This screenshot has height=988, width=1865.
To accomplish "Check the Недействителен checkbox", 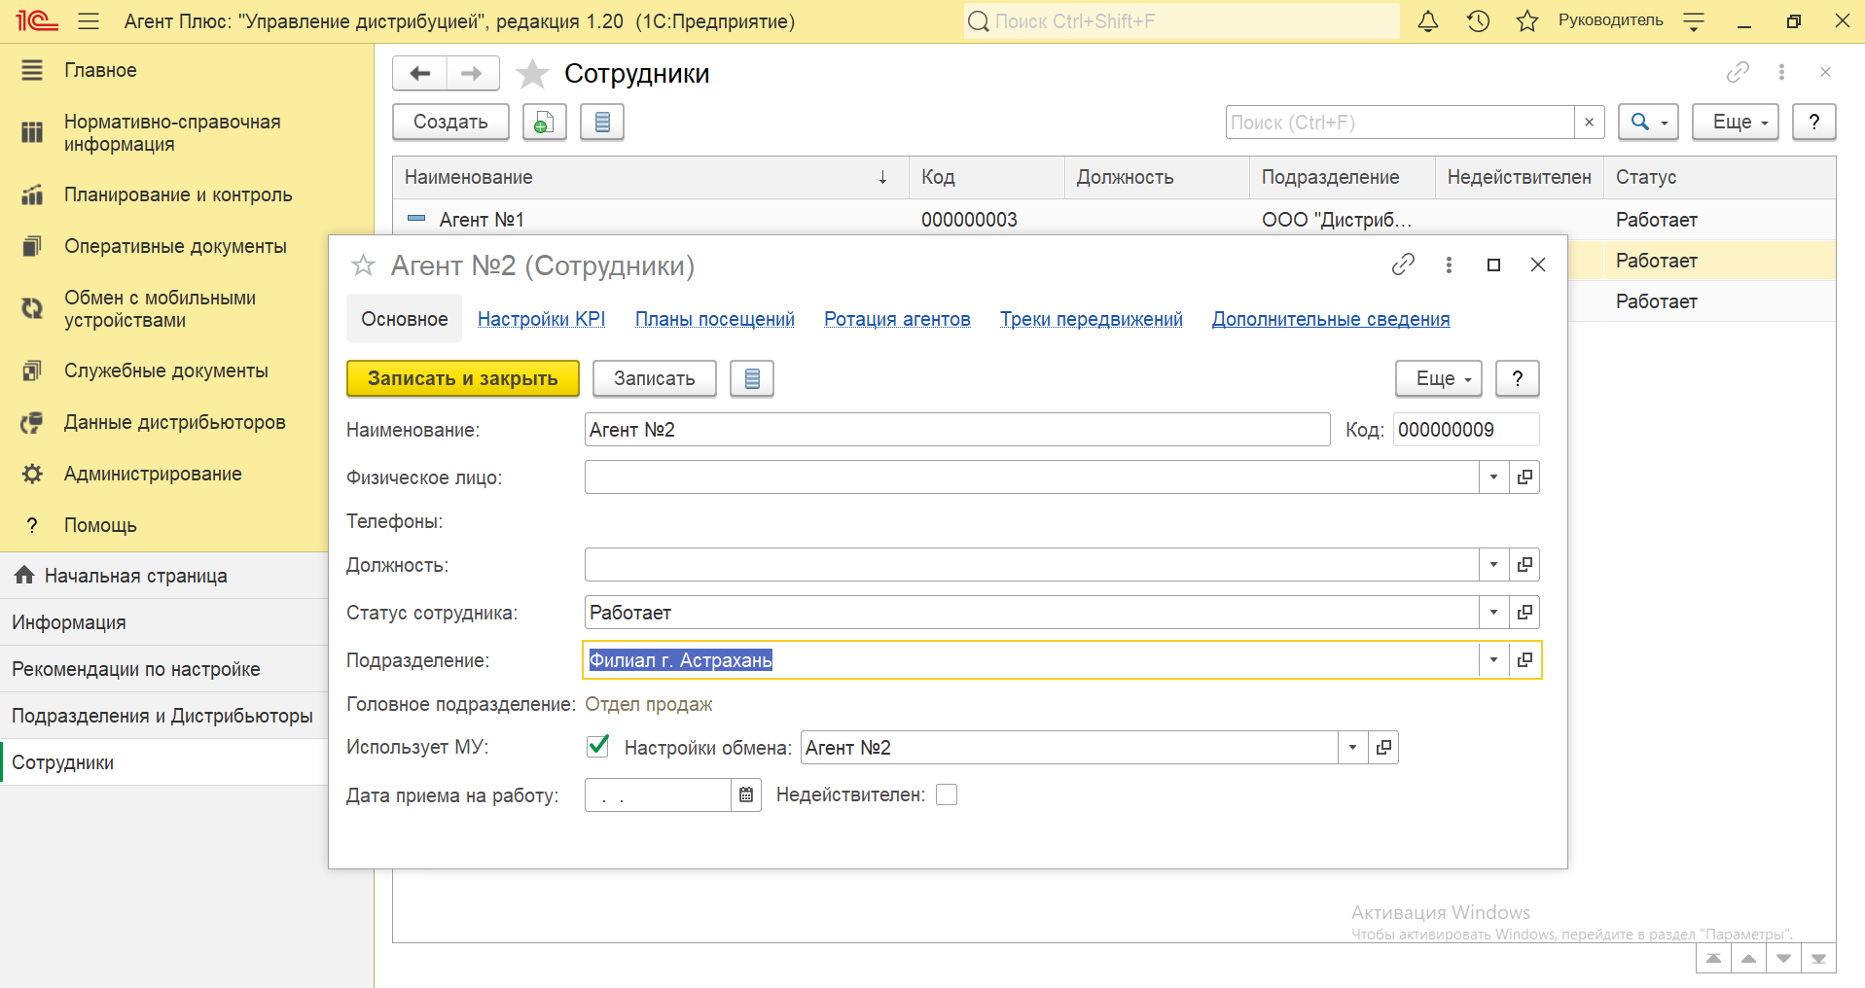I will [946, 795].
